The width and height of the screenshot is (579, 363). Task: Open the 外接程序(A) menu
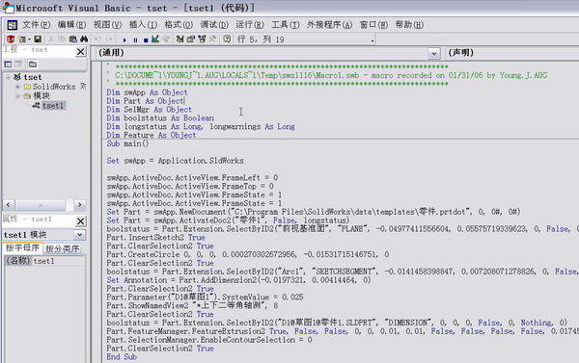tap(329, 25)
